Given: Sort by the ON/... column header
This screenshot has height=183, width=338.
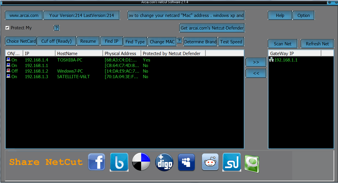Looking at the screenshot, I should point(14,53).
